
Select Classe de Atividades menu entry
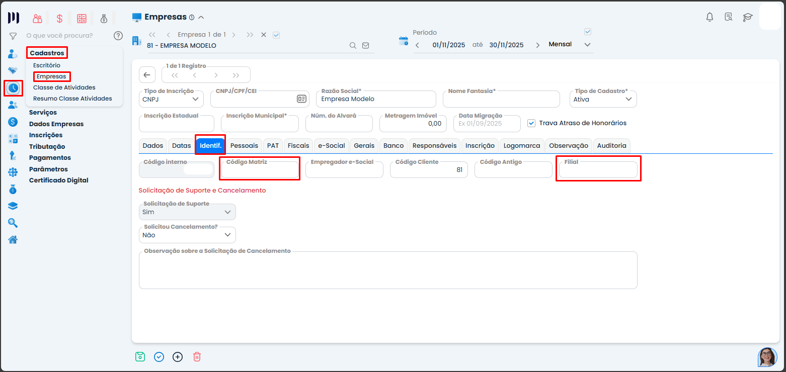pos(64,87)
